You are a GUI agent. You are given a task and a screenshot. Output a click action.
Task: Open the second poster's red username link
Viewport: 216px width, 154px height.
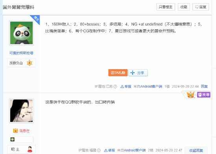coord(24,131)
